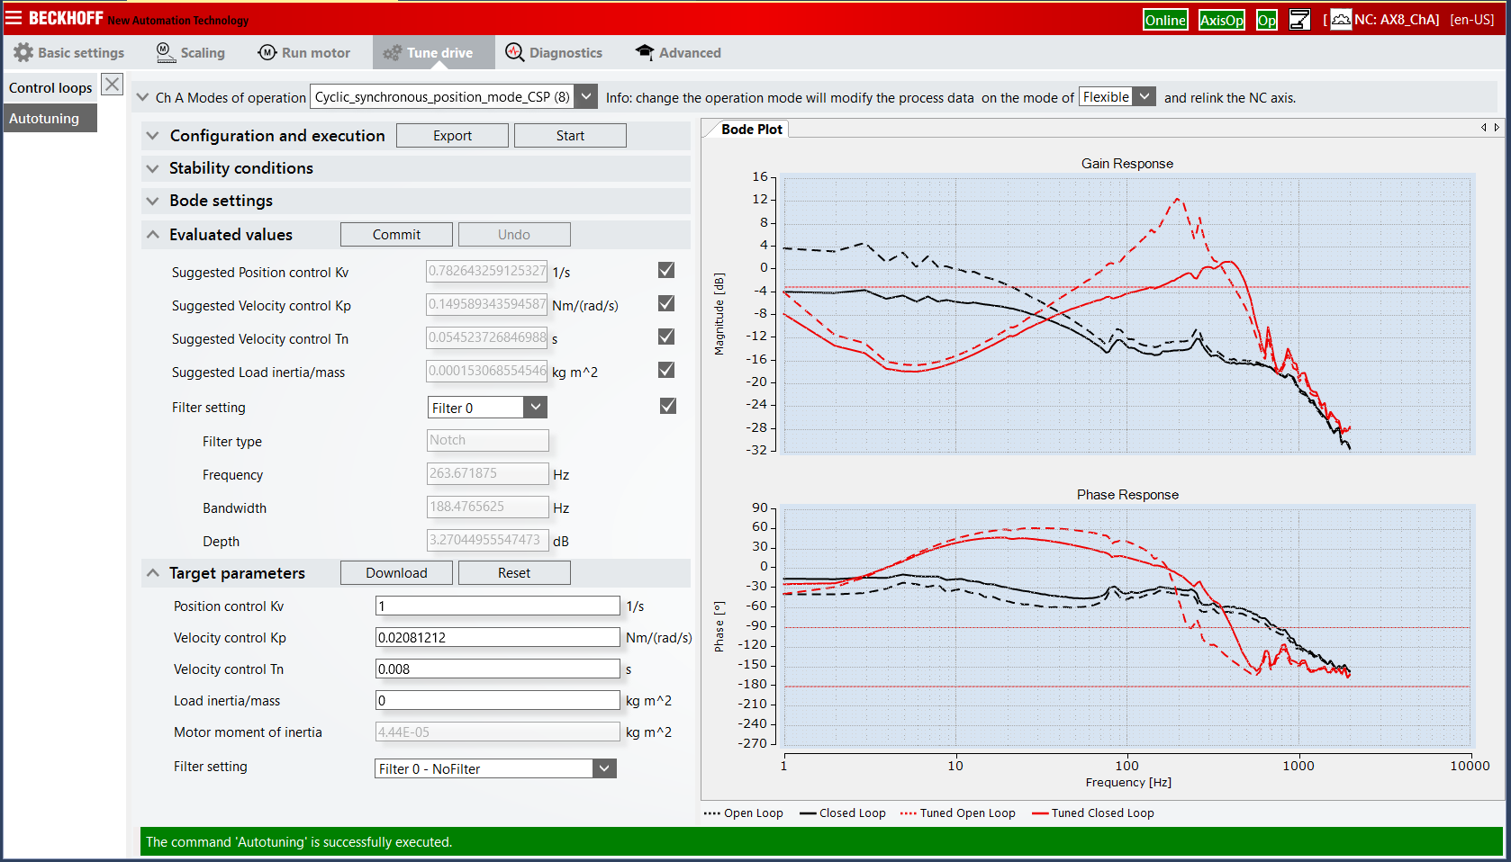Switch to the Advanced tab

(x=678, y=52)
